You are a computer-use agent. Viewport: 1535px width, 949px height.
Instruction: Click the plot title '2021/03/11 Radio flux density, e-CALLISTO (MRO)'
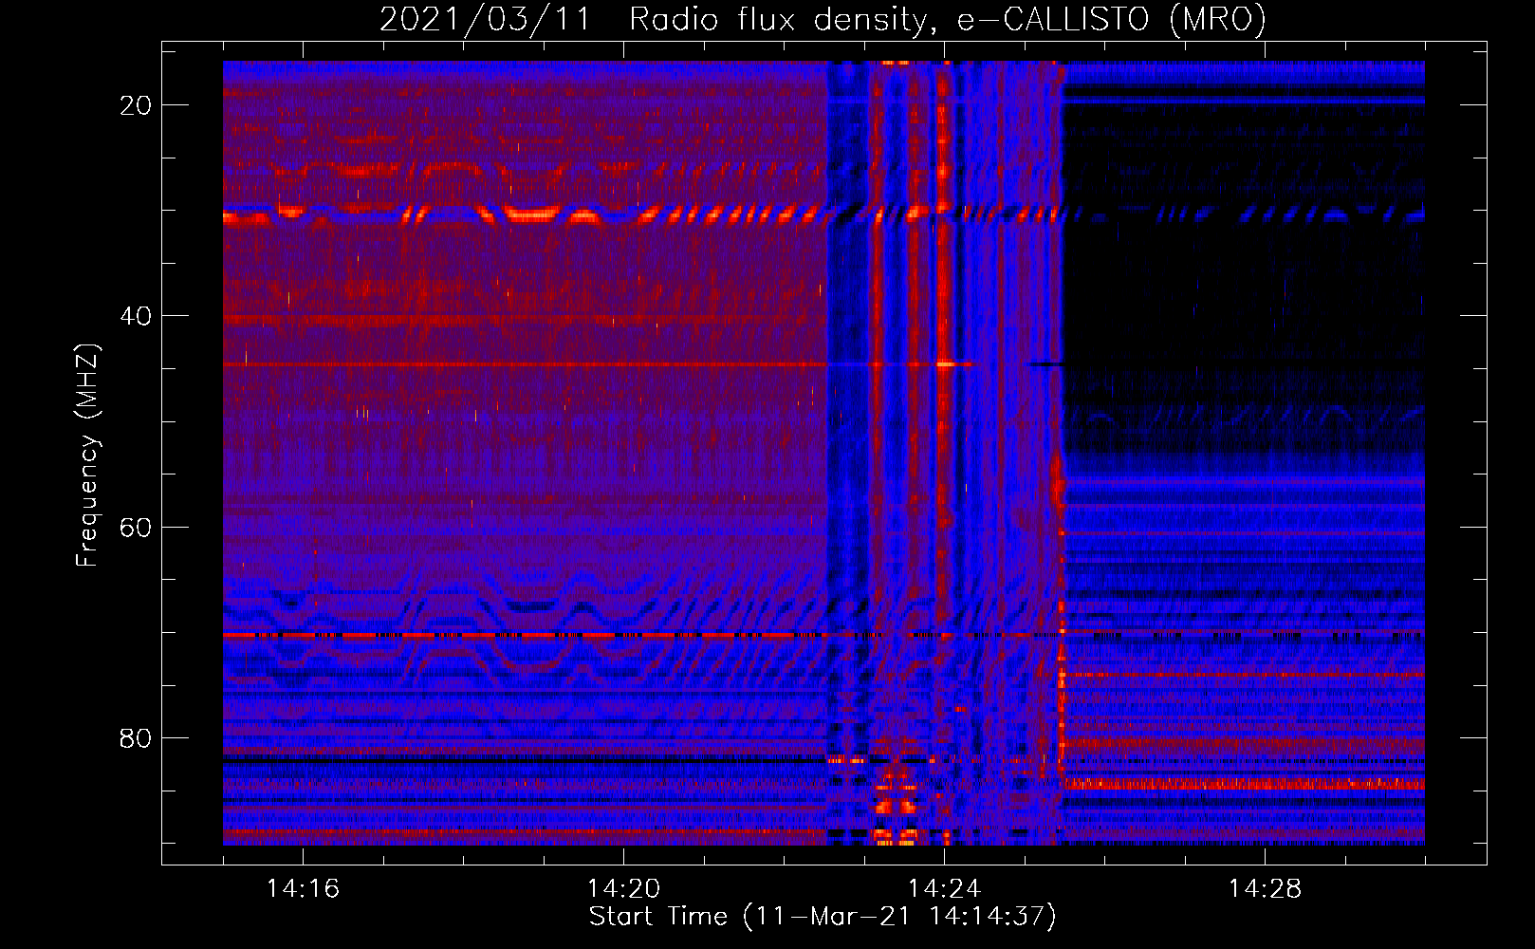823,20
